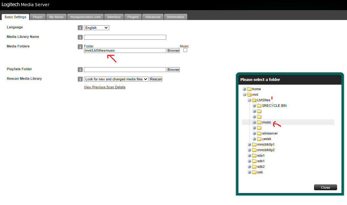Select the sdb2 folder icon
Screen dimensions: 347x205
[254, 167]
